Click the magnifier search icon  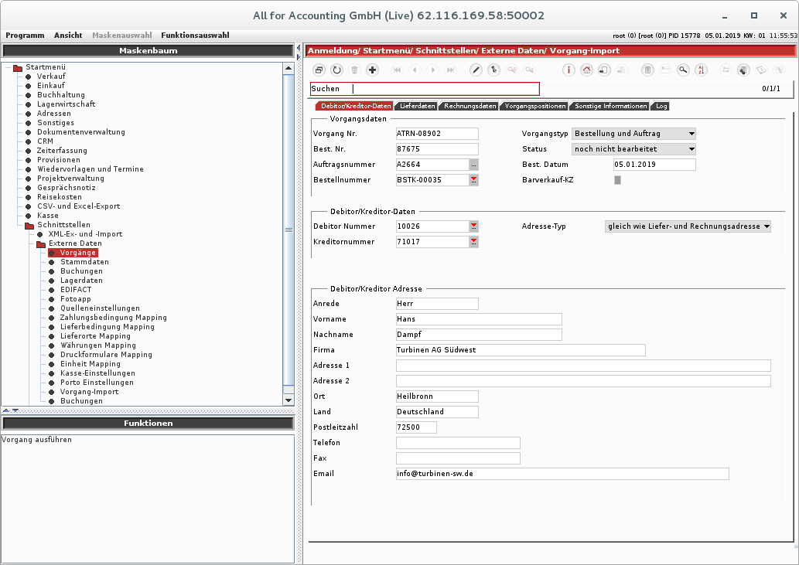click(x=683, y=70)
